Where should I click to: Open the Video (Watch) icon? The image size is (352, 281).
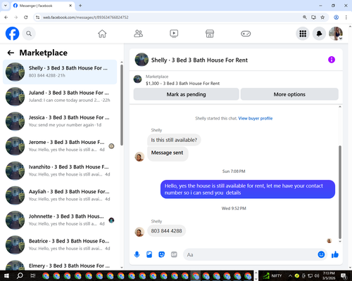click(x=174, y=34)
